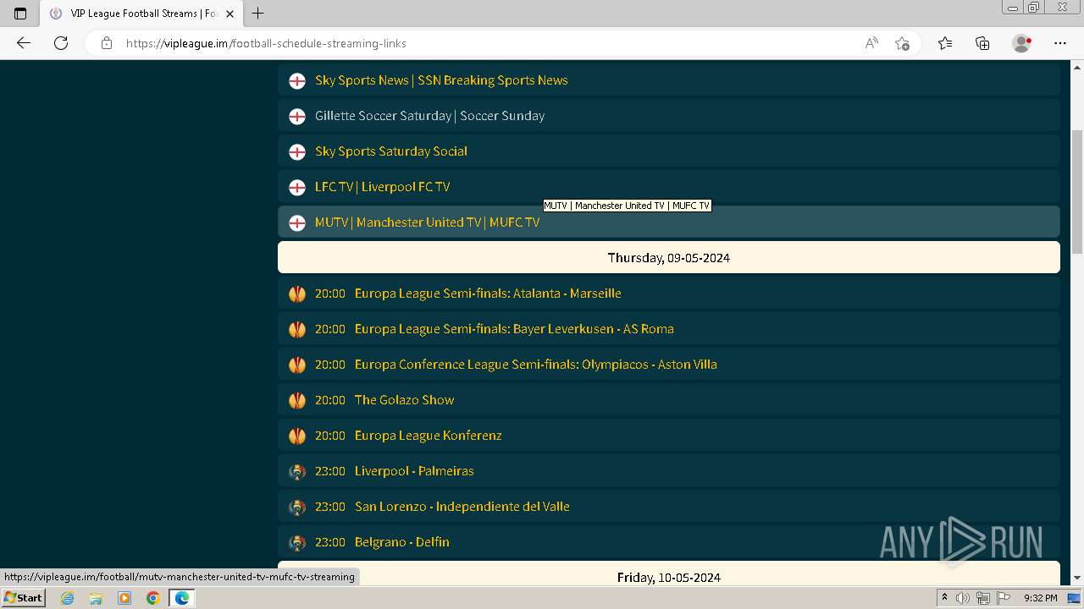Click Europa League icon beside Bayer Leverkusen
The image size is (1084, 609).
pos(297,329)
